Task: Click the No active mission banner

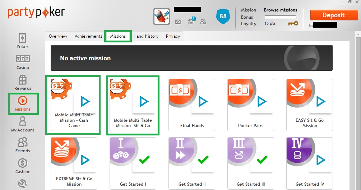Action: 191,58
